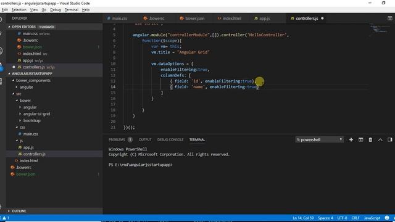
Task: Open the Selection menu
Action: (19, 10)
